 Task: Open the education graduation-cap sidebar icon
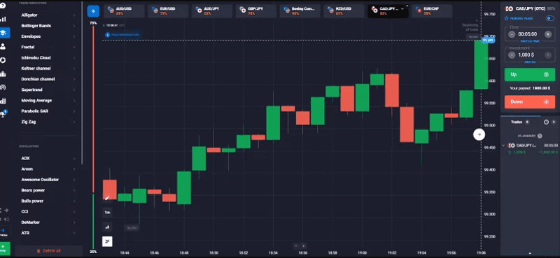pos(3,33)
